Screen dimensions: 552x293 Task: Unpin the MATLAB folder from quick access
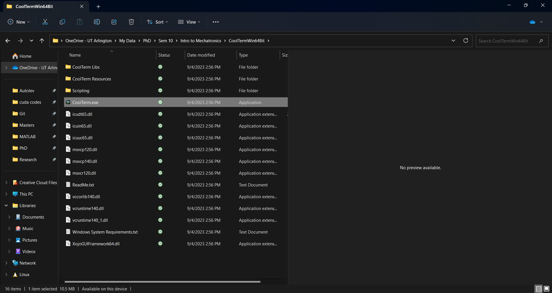54,137
